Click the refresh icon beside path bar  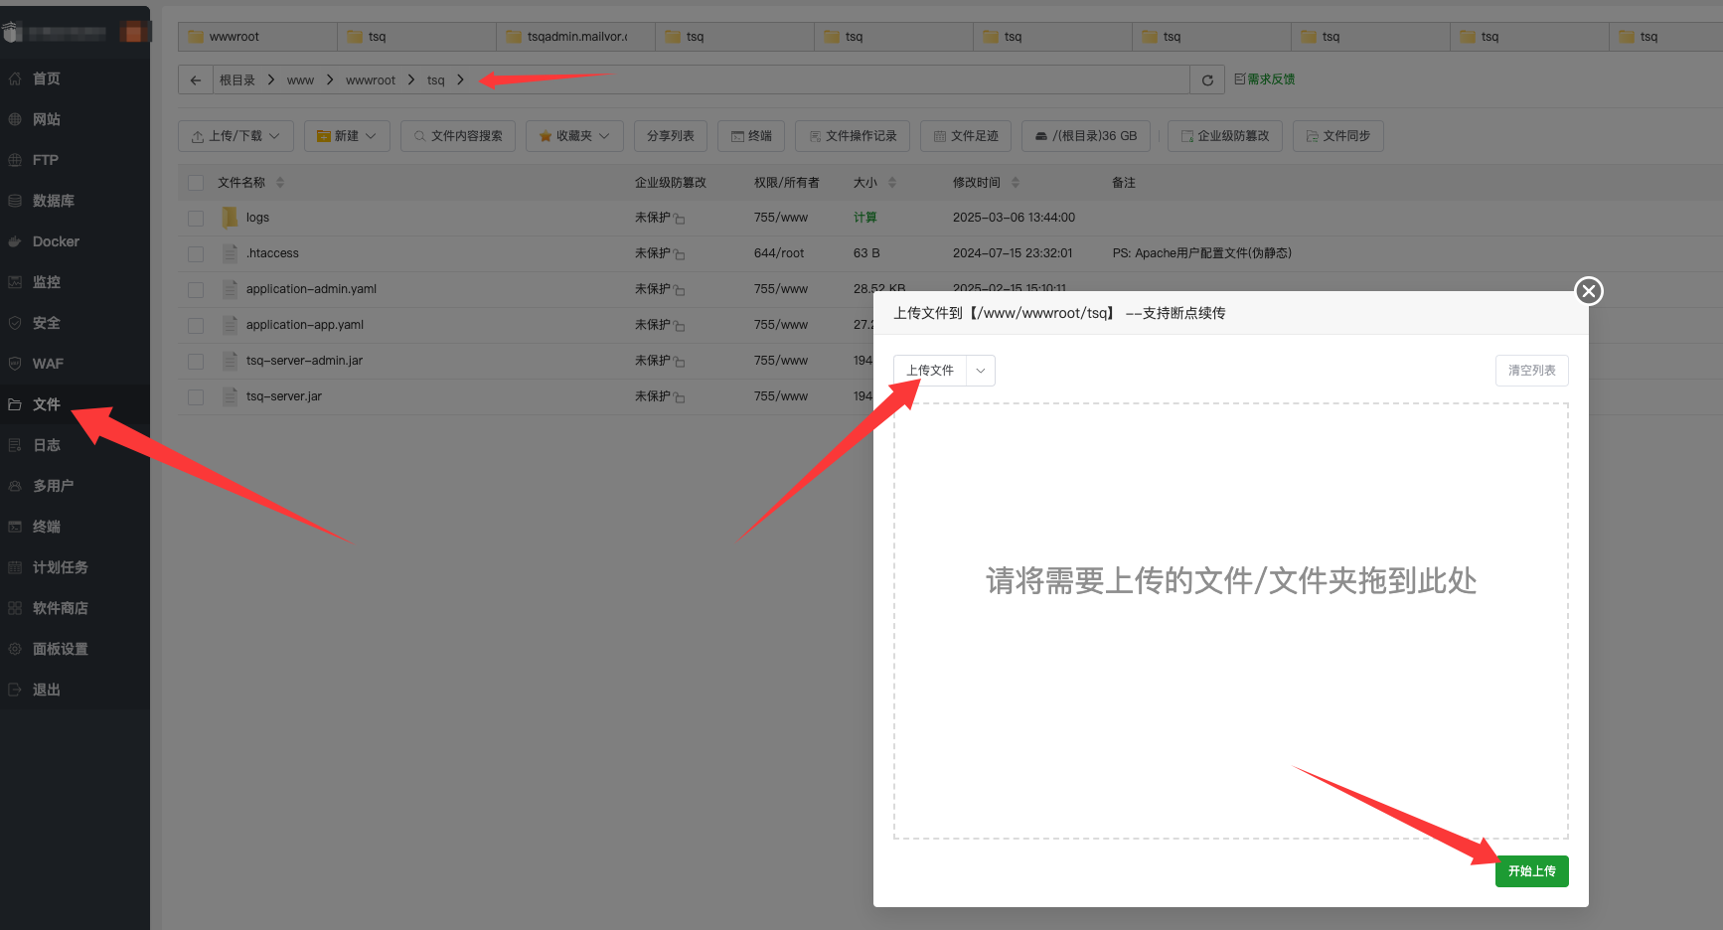click(1207, 80)
